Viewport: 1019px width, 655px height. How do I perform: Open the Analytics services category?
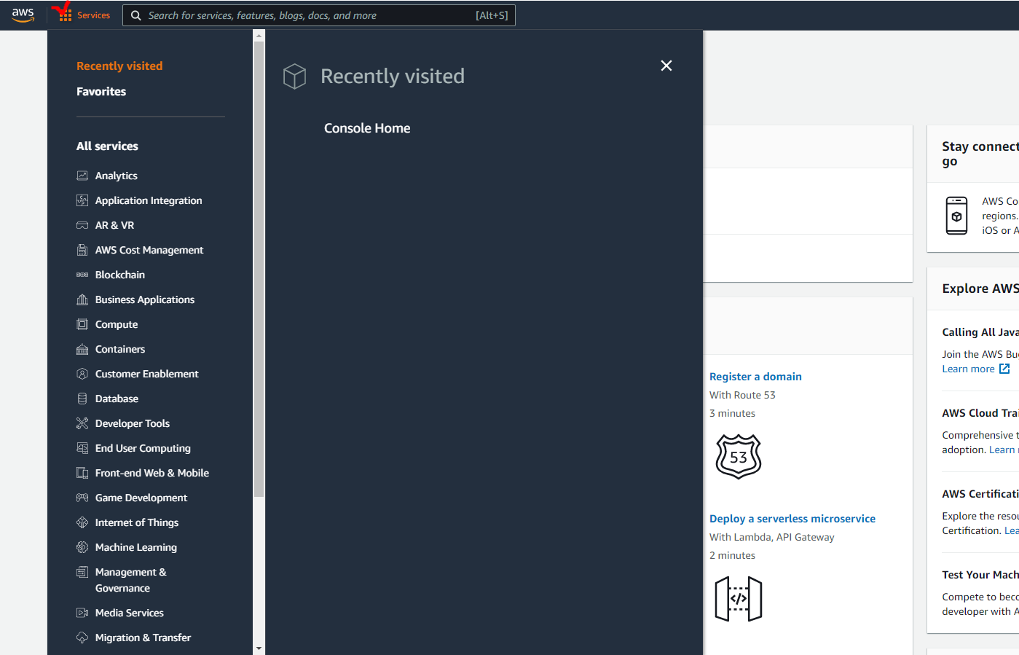point(116,176)
